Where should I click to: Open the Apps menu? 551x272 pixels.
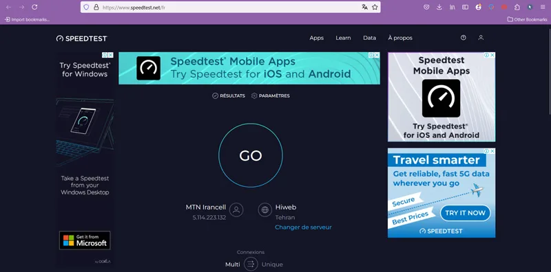[x=317, y=38]
